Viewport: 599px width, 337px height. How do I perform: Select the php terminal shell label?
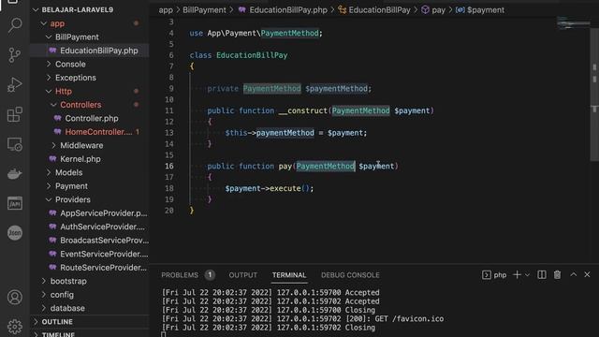[x=495, y=274]
